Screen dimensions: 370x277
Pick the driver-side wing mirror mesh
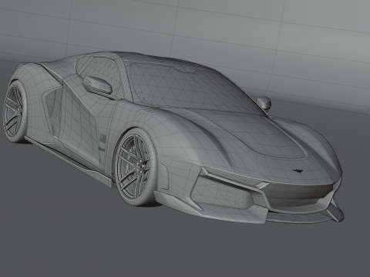[97, 85]
